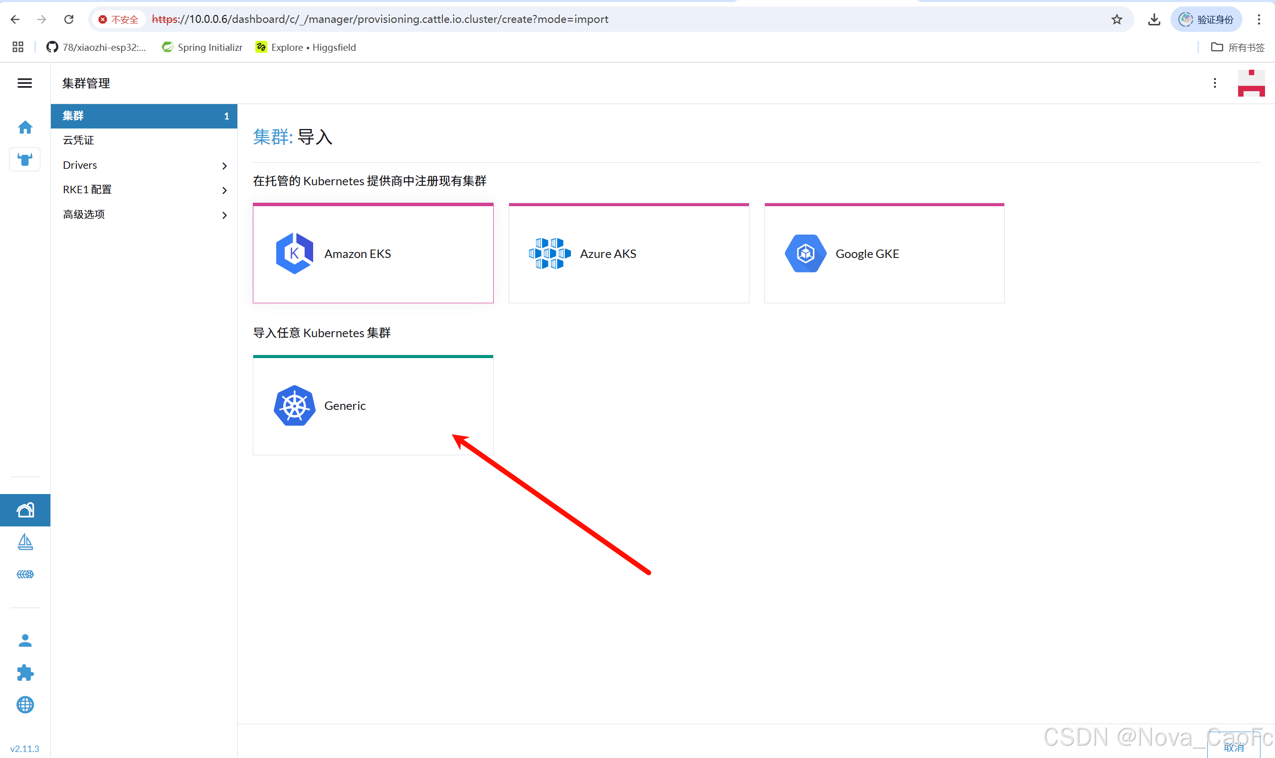The height and width of the screenshot is (758, 1275).
Task: Go back to previous page
Action: pyautogui.click(x=15, y=19)
